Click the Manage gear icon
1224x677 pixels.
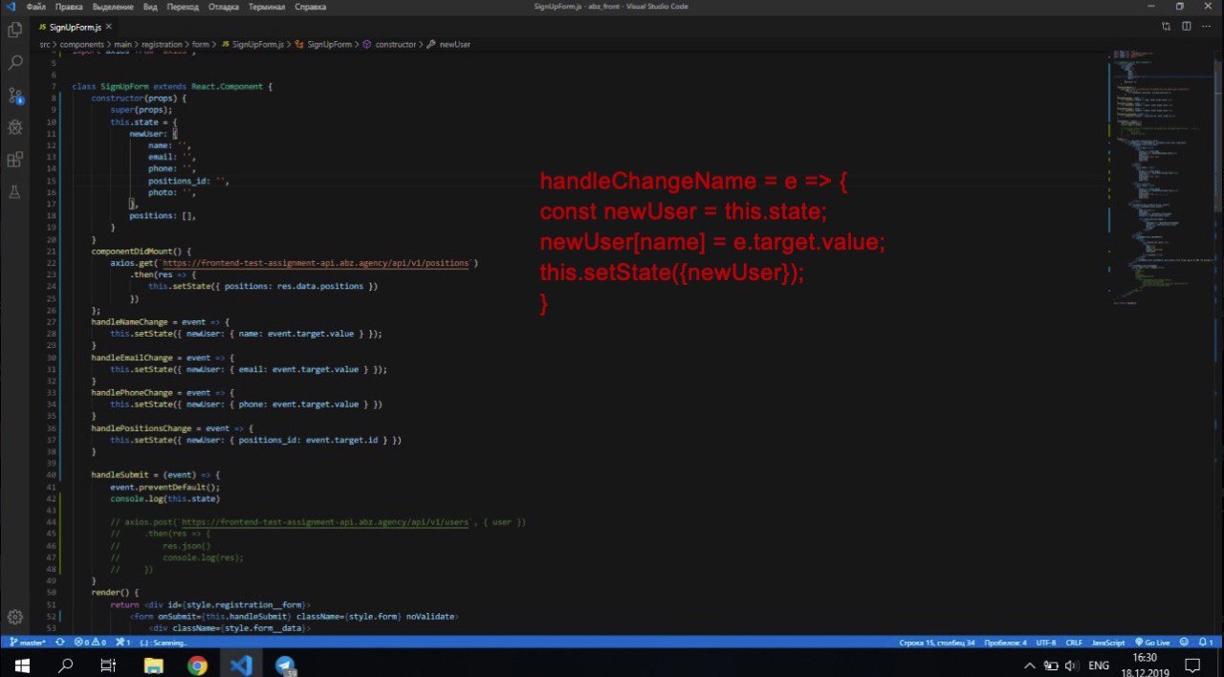pos(15,617)
